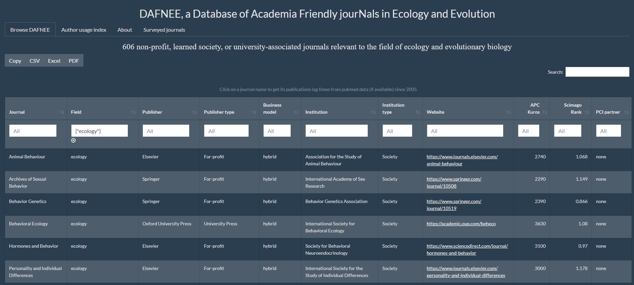
Task: Click the Excel export button
Action: 54,61
